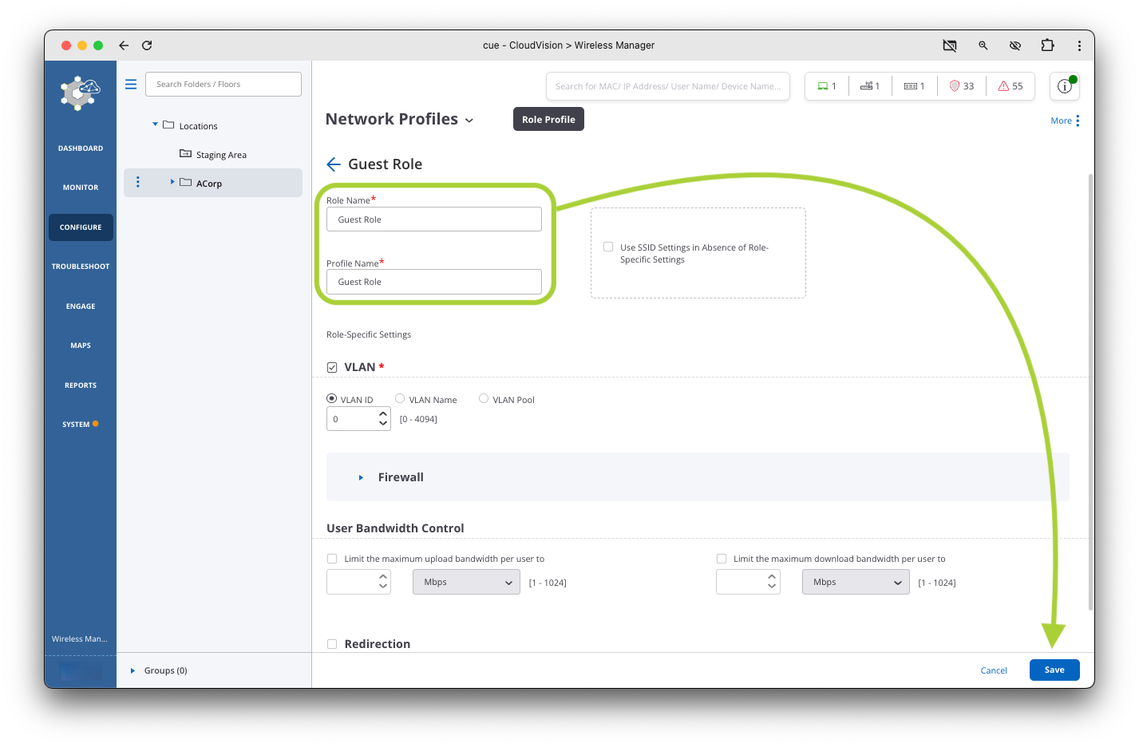Click the back arrow beside Guest Role
The height and width of the screenshot is (747, 1139).
(334, 164)
